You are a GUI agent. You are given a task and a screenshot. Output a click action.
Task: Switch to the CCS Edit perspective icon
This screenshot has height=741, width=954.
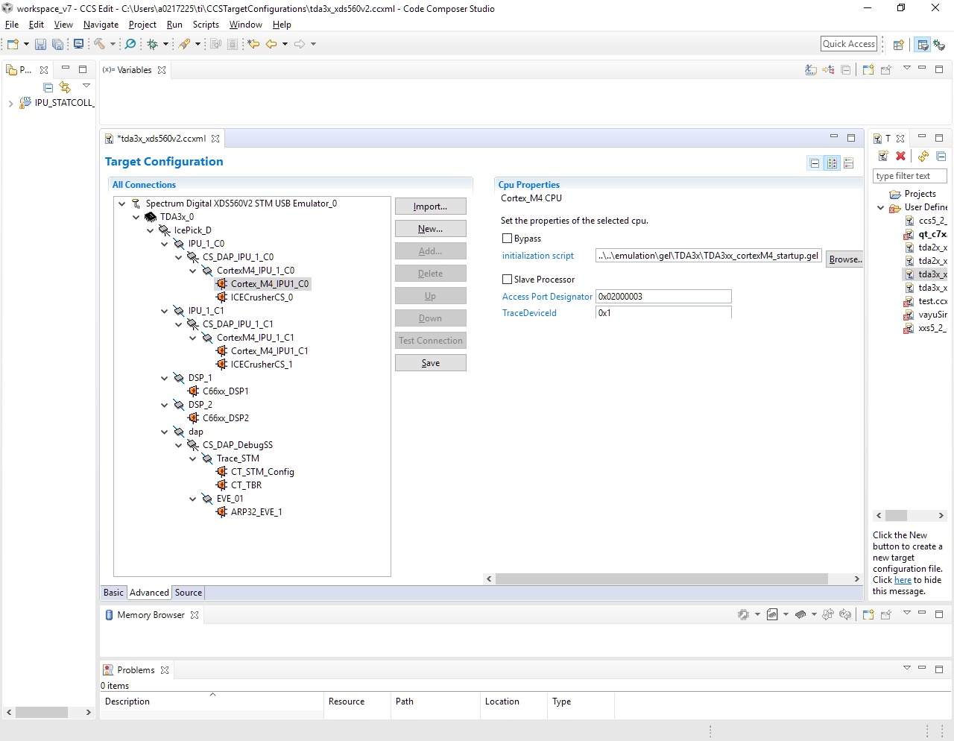[923, 45]
